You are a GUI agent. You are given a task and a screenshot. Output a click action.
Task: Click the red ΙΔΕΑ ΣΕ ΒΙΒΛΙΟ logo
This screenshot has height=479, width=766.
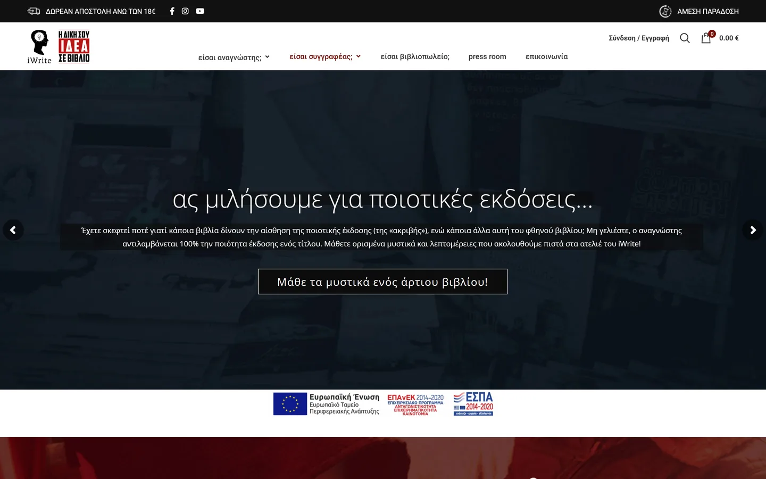(74, 47)
